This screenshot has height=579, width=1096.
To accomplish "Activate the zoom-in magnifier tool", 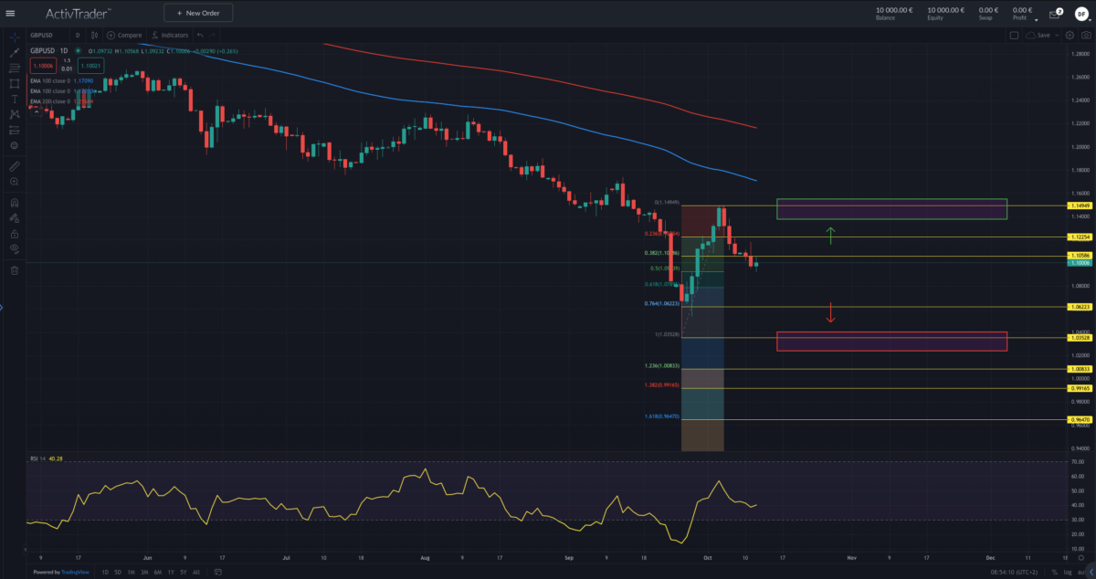I will pyautogui.click(x=14, y=181).
